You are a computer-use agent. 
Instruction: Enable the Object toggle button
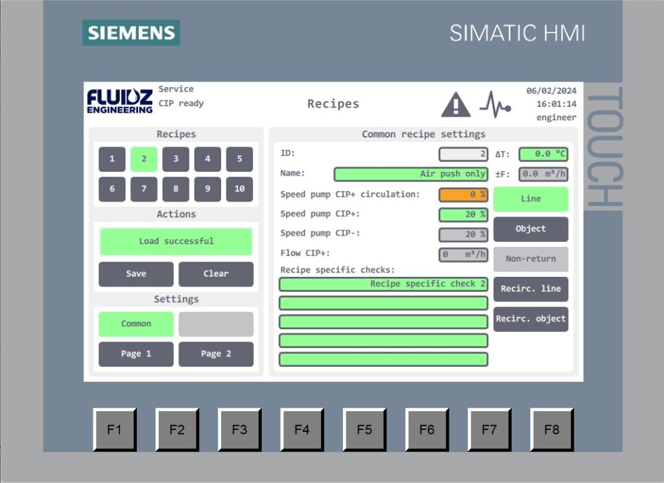tap(530, 229)
